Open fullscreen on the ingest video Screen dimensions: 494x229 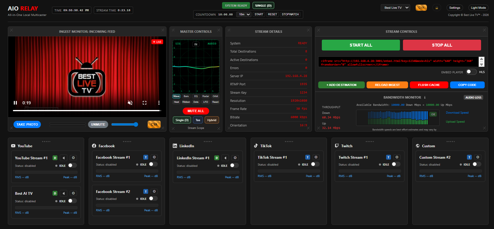[x=145, y=103]
